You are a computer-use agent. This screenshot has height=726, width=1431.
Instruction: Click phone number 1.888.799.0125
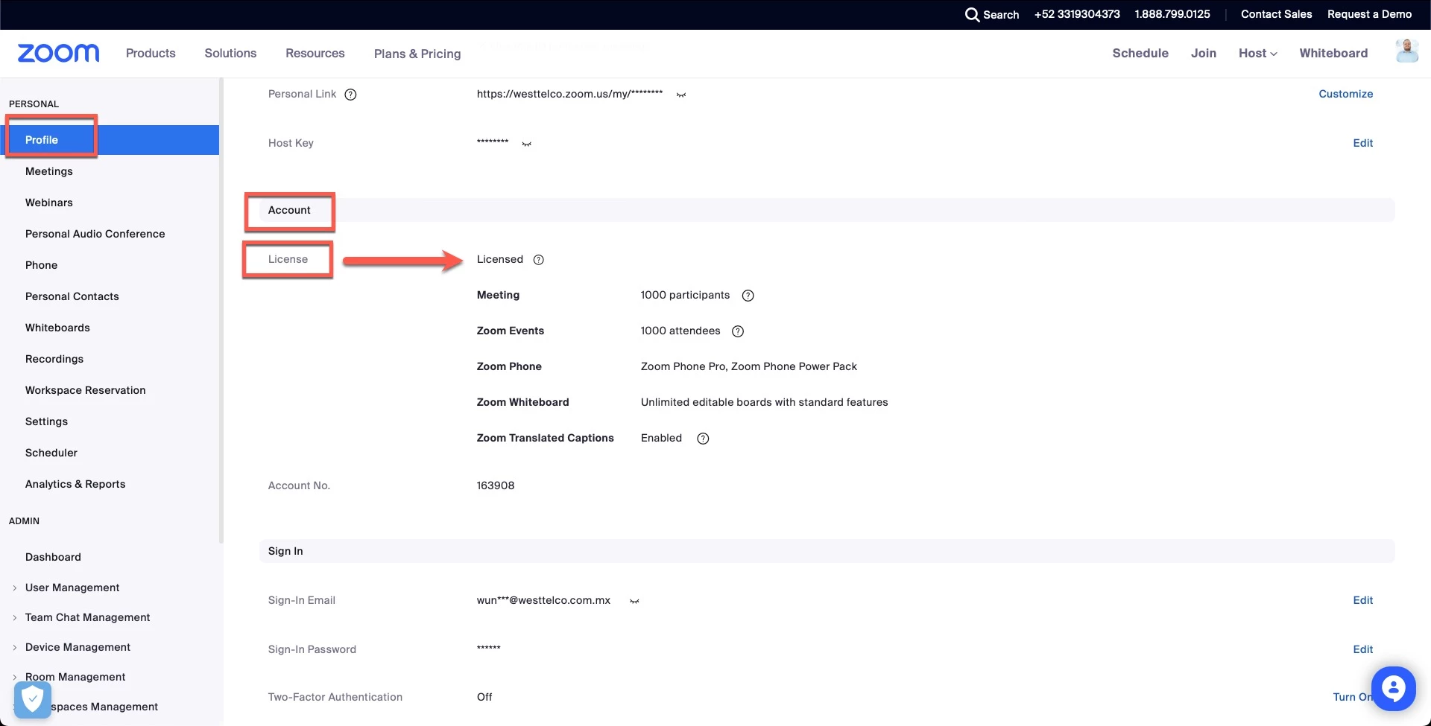point(1172,14)
